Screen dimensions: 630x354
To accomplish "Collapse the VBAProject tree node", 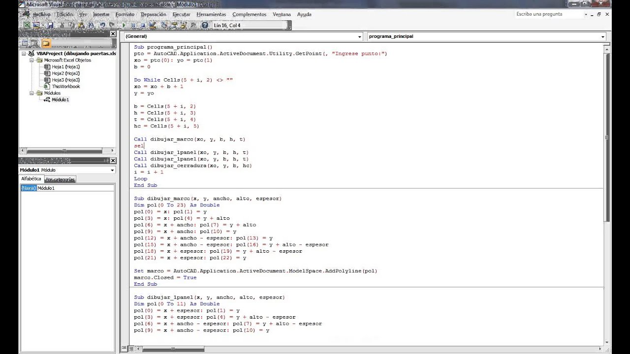I will [x=25, y=54].
